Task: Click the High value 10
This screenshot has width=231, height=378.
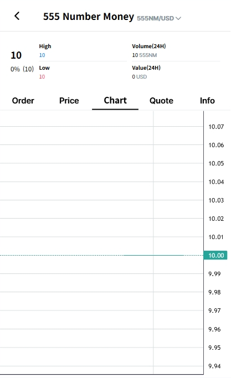Action: click(x=42, y=55)
